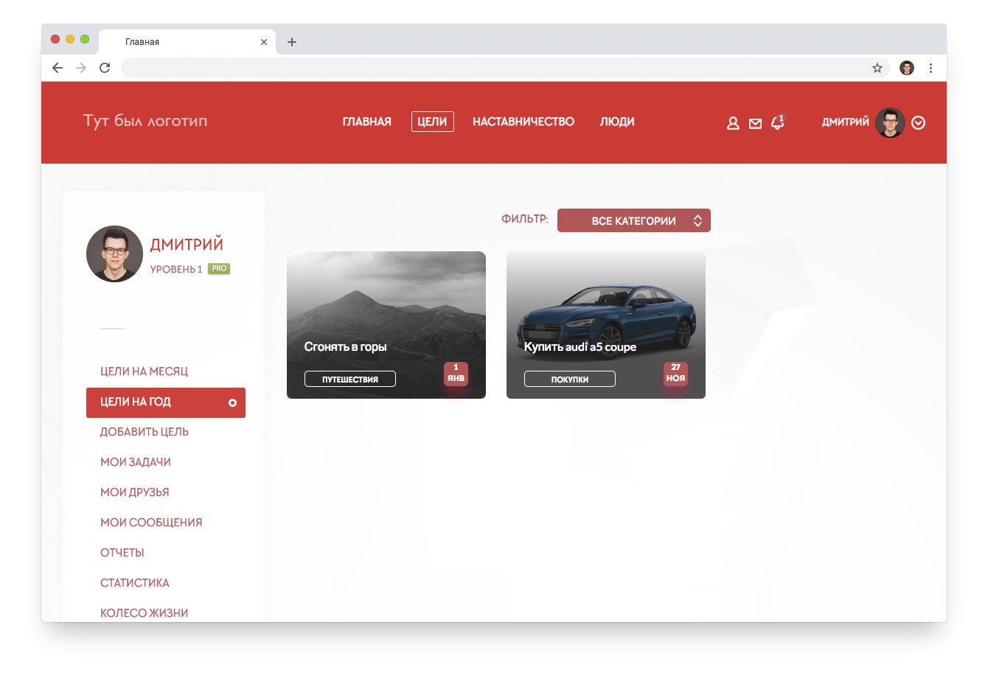
Task: Go back using the browser back arrow
Action: click(x=58, y=68)
